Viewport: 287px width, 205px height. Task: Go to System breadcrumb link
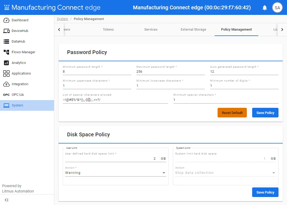coord(63,19)
